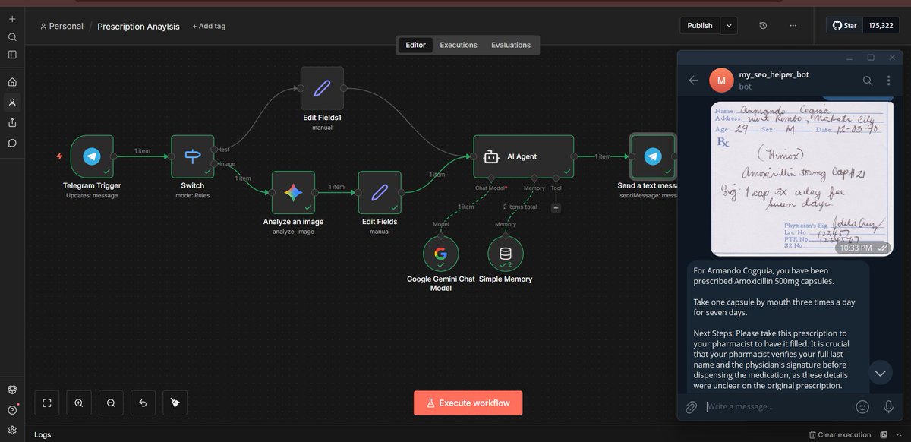911x442 pixels.
Task: Open the prescription photo in Telegram
Action: point(803,178)
